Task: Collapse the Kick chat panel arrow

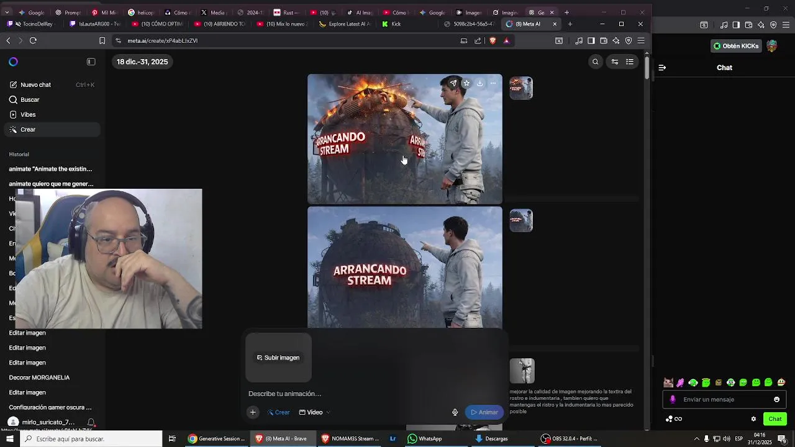Action: (x=662, y=68)
